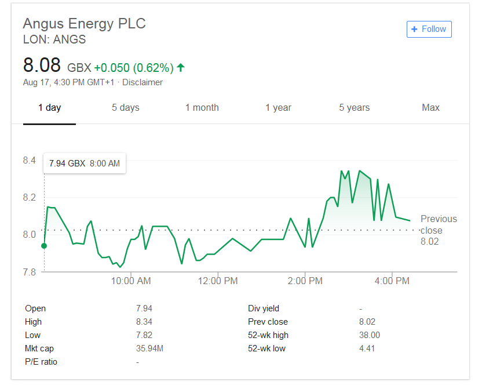Click the P/E ratio label

pos(41,362)
